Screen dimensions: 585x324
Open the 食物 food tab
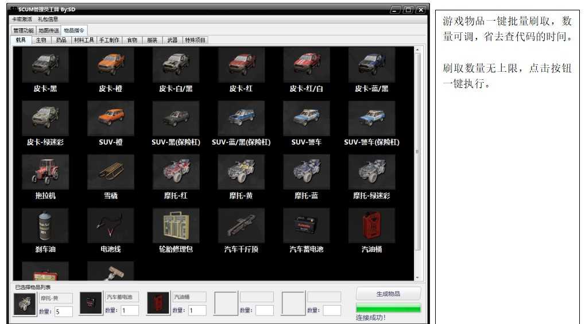pos(132,40)
